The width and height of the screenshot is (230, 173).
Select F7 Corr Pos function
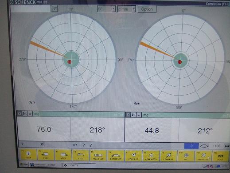pyautogui.click(x=133, y=156)
